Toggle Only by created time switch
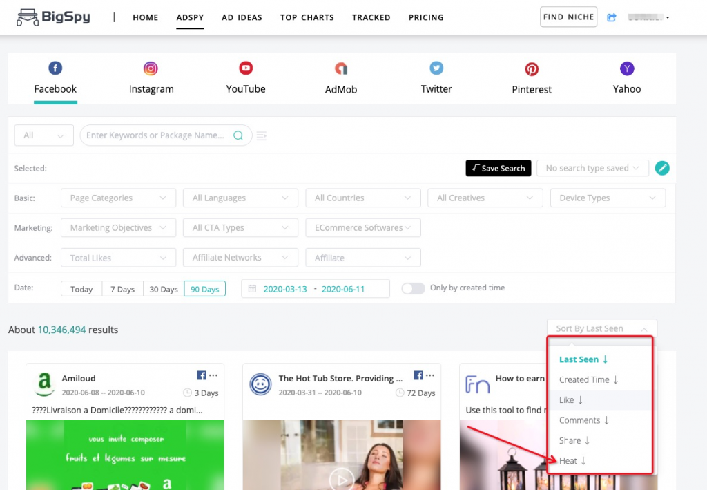This screenshot has width=707, height=490. click(x=413, y=288)
